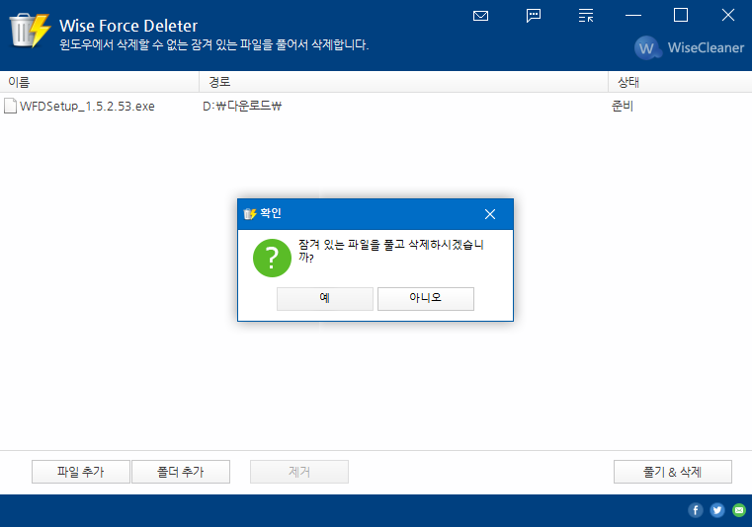Close the Wise Force Deleter window

(728, 16)
